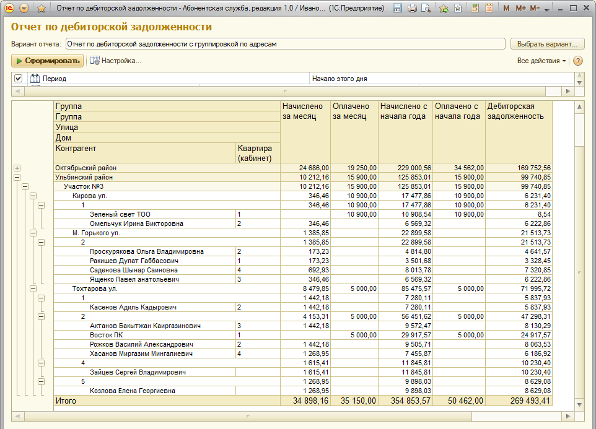Collapse the Ульбинский район group
The width and height of the screenshot is (596, 429).
click(17, 177)
